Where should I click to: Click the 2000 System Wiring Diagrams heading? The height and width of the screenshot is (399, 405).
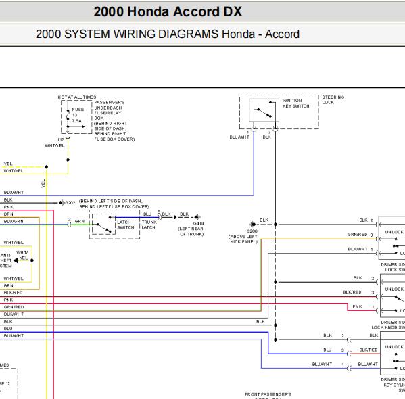click(x=168, y=34)
